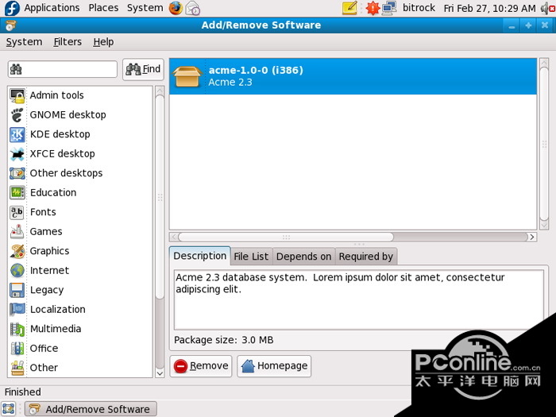Viewport: 556px width, 417px height.
Task: Open the Filters menu
Action: pos(68,42)
